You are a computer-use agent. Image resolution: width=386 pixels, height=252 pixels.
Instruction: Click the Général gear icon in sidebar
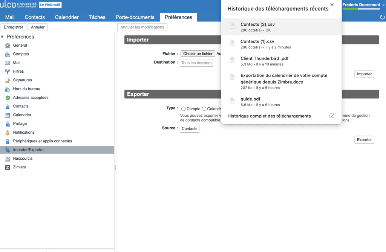pyautogui.click(x=7, y=46)
